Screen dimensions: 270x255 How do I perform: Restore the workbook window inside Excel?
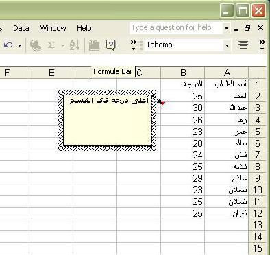click(x=247, y=28)
